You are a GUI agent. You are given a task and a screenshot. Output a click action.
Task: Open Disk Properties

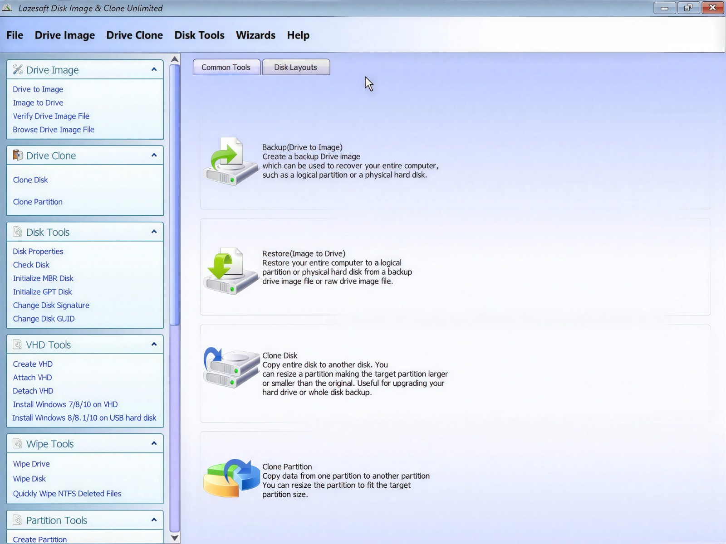[x=38, y=252]
